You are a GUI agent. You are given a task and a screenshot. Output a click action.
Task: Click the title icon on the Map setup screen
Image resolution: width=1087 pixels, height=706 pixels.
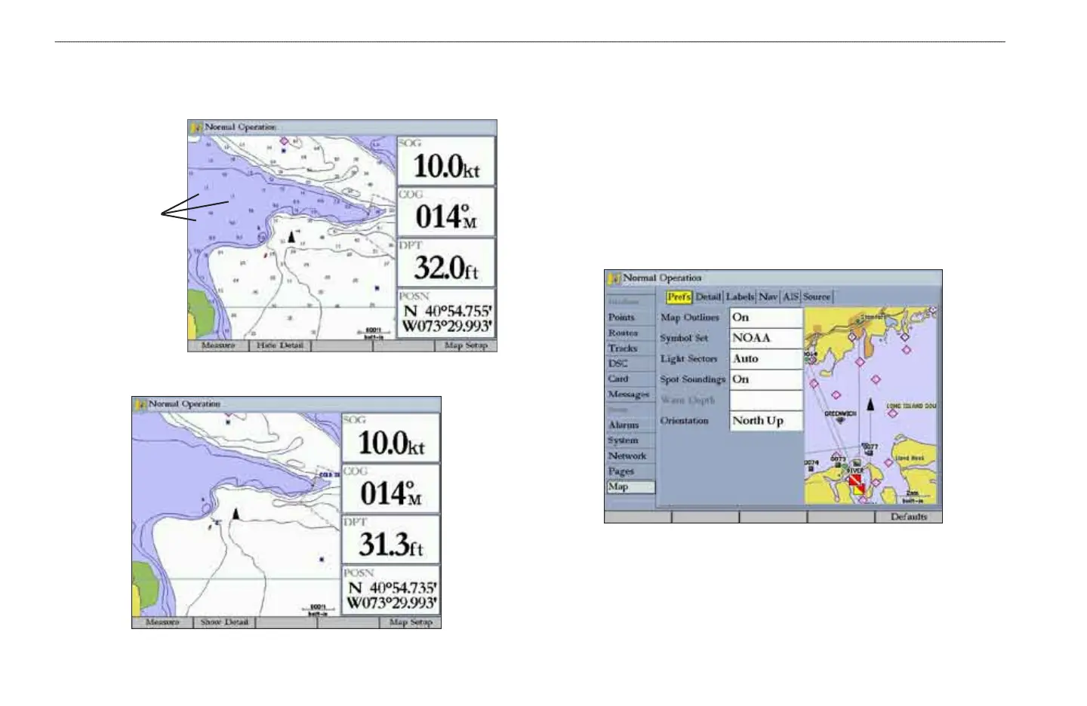click(614, 278)
